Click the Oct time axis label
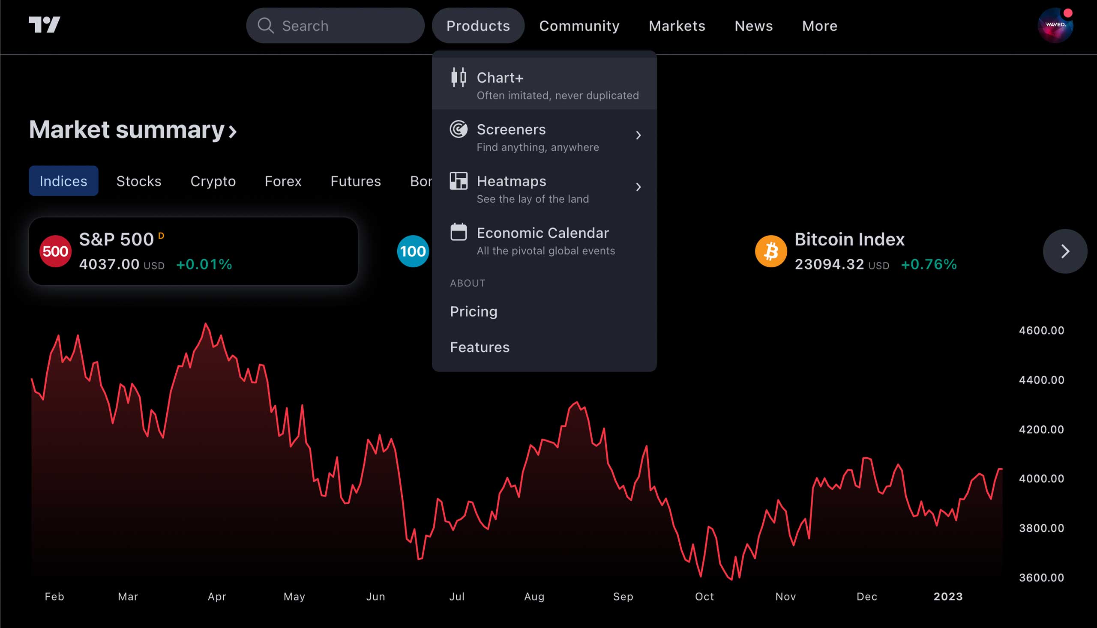The height and width of the screenshot is (628, 1097). tap(704, 596)
